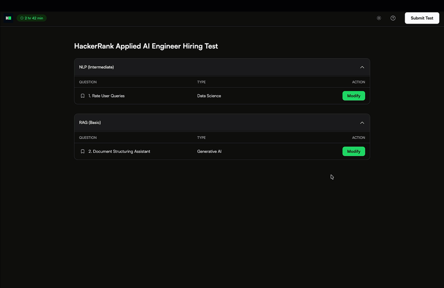Screen dimensions: 444x288
Task: Collapse the NLP (Intermediate) section
Action: (362, 67)
